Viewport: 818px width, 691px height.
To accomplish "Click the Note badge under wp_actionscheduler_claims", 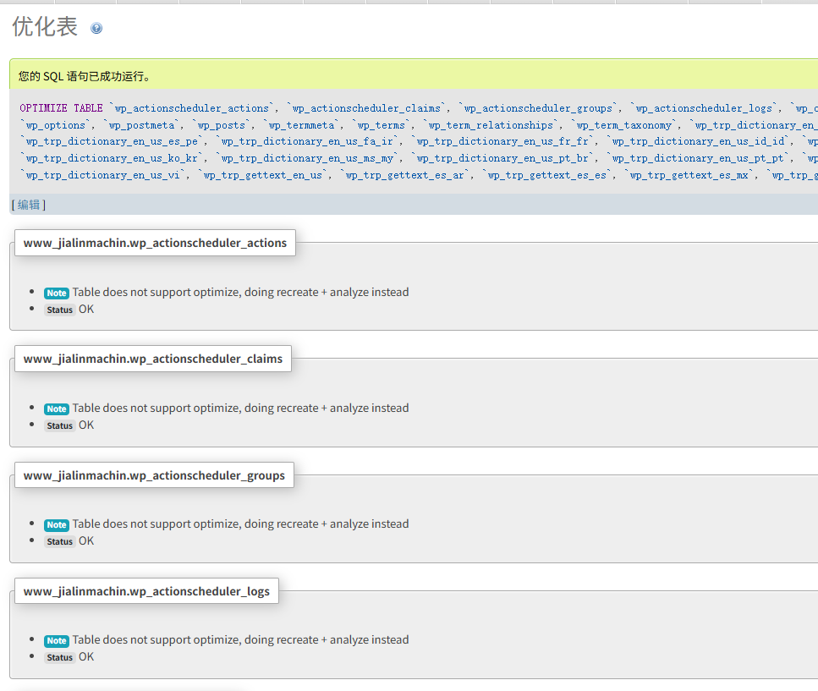I will [x=57, y=409].
